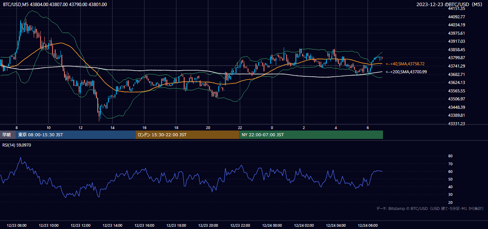488x229 pixels.
Task: Click price axis value 44034.19
Action: [456, 25]
